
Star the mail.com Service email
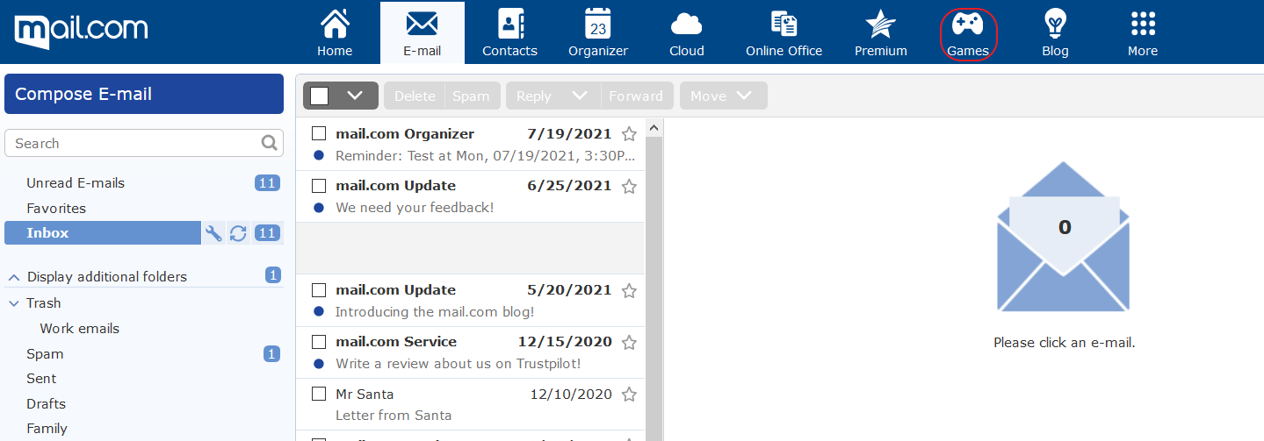coord(629,342)
